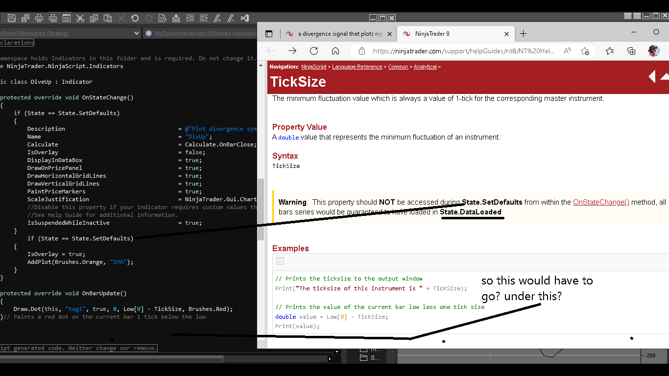Click the Print icon in editor toolbar
669x376 pixels.
pyautogui.click(x=39, y=19)
